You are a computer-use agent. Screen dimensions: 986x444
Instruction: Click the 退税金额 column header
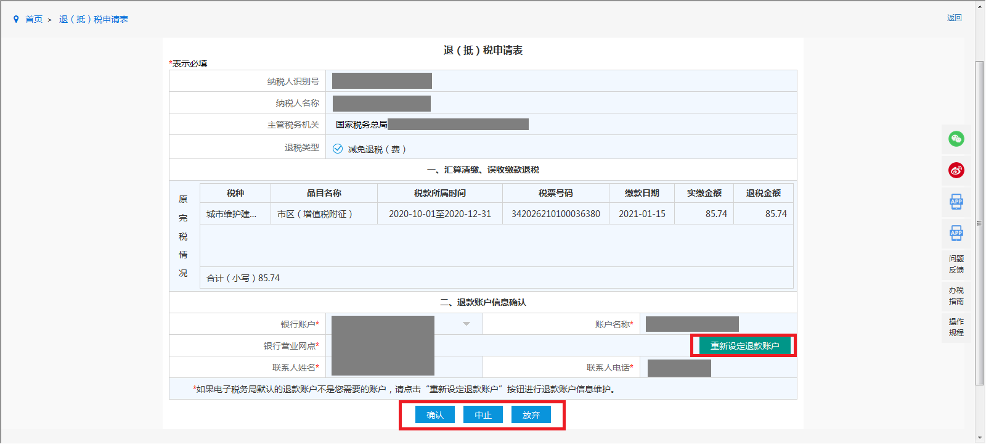click(764, 193)
